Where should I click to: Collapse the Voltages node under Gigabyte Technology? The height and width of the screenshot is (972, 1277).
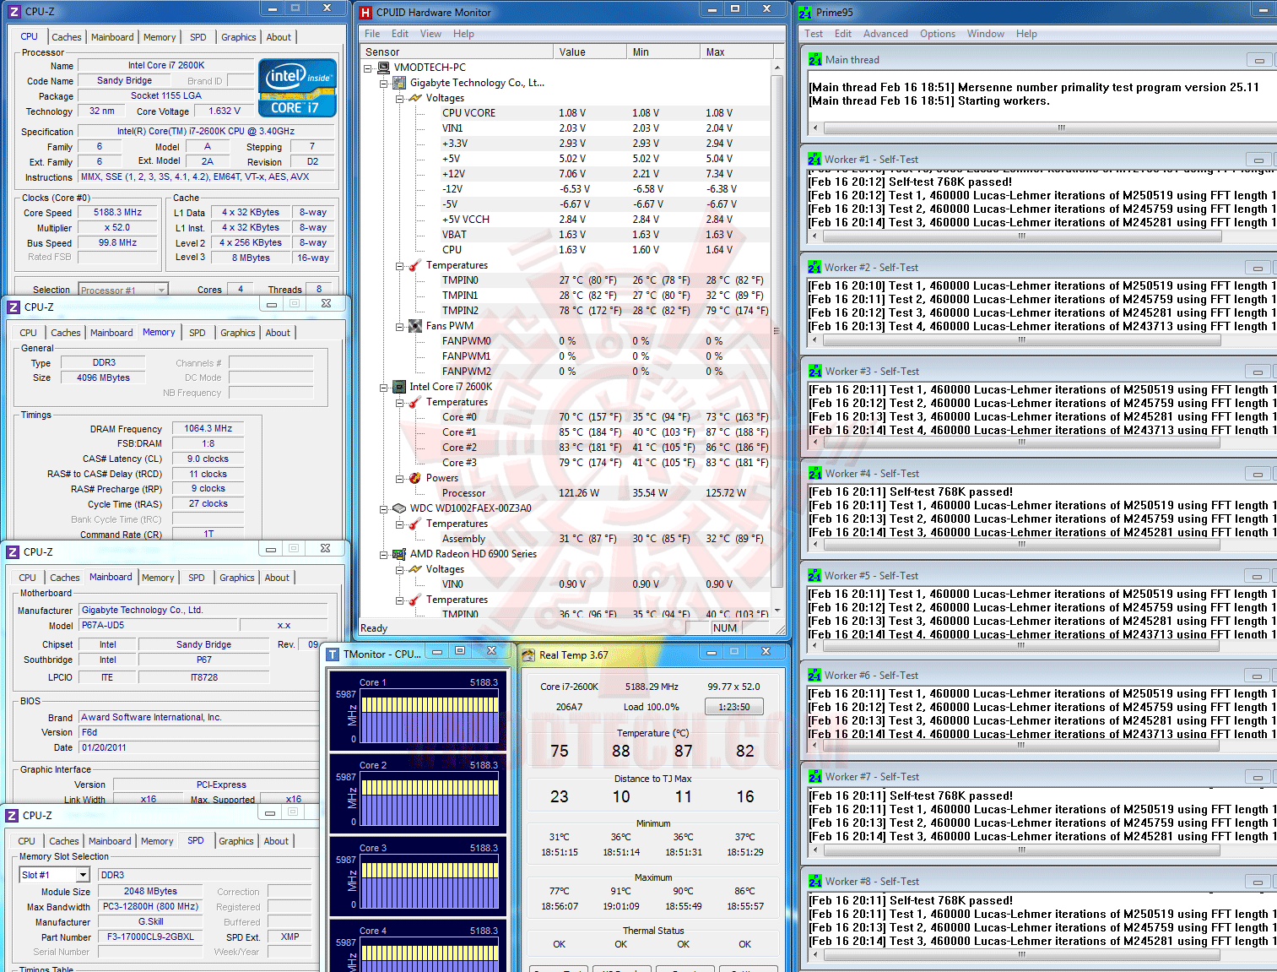[x=399, y=98]
